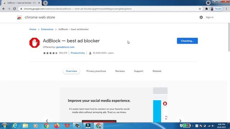Open the Extensions breadcrumb link
The image size is (230, 129).
click(x=47, y=29)
